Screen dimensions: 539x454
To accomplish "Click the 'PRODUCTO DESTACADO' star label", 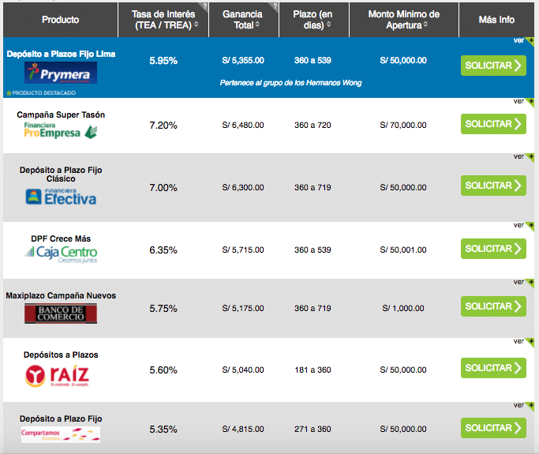I will (x=41, y=93).
